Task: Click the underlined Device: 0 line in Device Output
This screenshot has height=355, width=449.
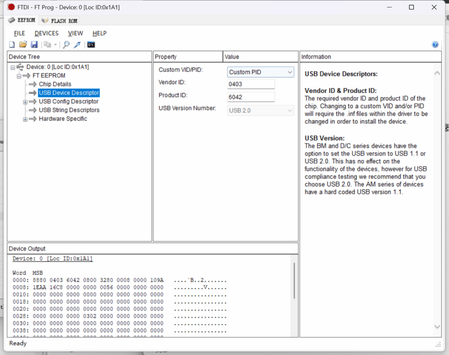Action: pos(53,259)
